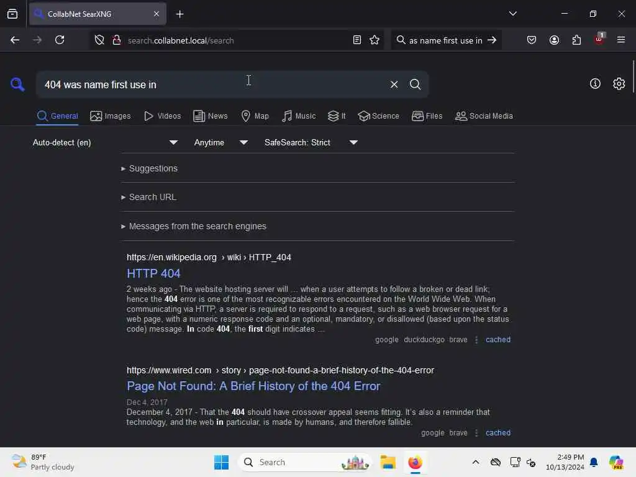Submit search with magnifier button

coord(415,84)
